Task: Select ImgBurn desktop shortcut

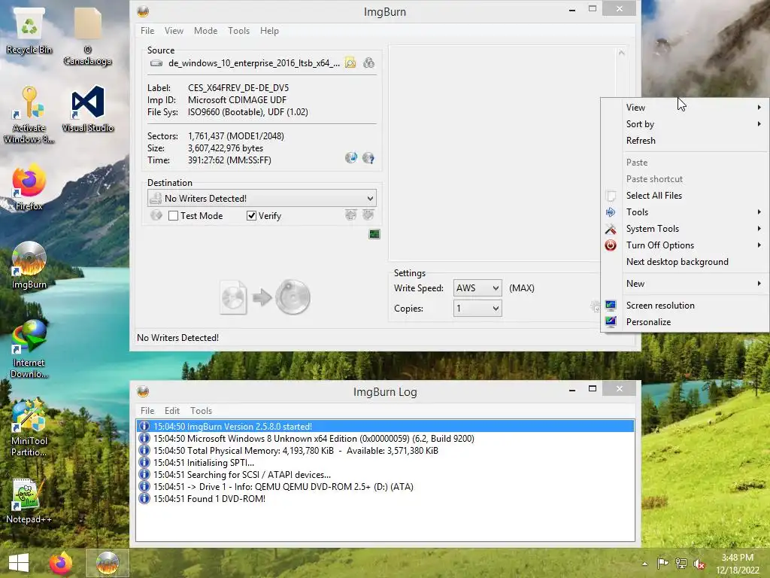Action: click(x=29, y=266)
